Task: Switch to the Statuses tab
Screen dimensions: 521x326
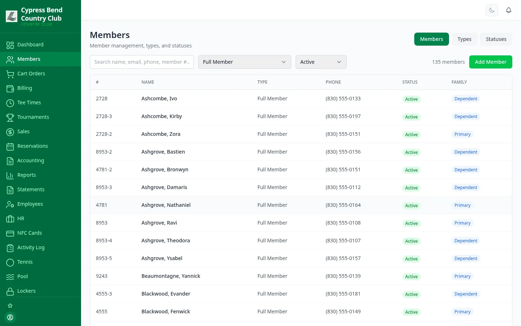Action: pos(496,39)
